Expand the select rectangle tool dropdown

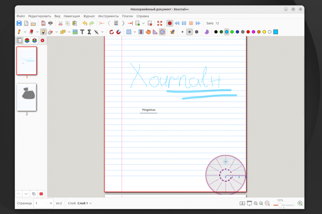coord(135,32)
